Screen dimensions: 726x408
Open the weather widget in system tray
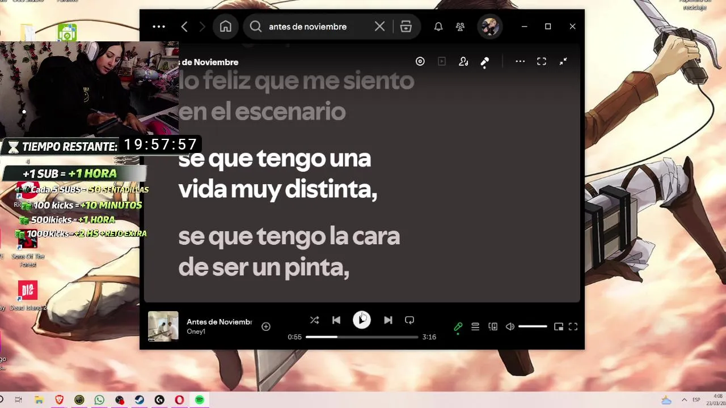[x=666, y=400]
